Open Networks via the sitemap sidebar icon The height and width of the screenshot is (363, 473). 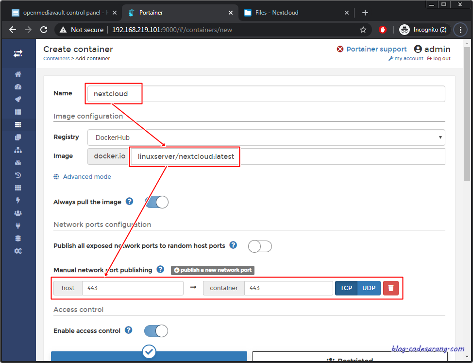pos(18,150)
